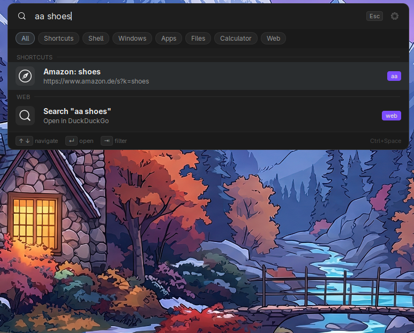Click inside the "aa shoes" search field

click(198, 16)
